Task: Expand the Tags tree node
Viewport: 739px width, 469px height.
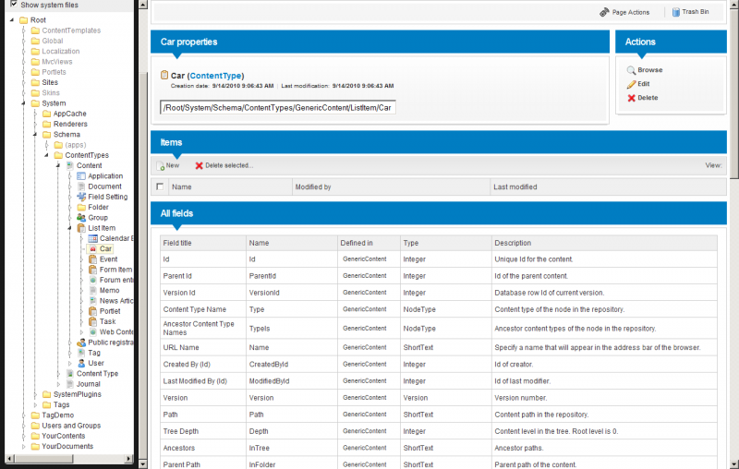Action: pyautogui.click(x=35, y=404)
